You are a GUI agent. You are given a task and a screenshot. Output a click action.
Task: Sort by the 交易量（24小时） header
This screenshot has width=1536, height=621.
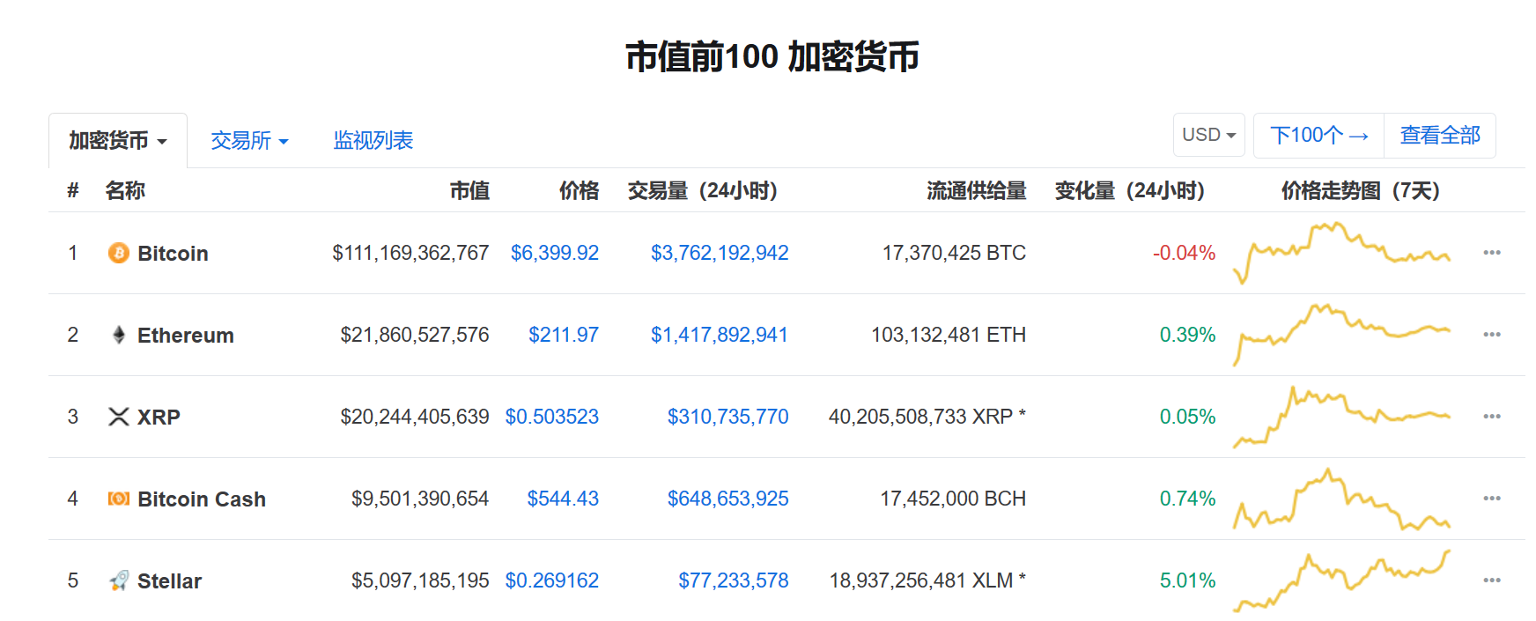(x=703, y=191)
